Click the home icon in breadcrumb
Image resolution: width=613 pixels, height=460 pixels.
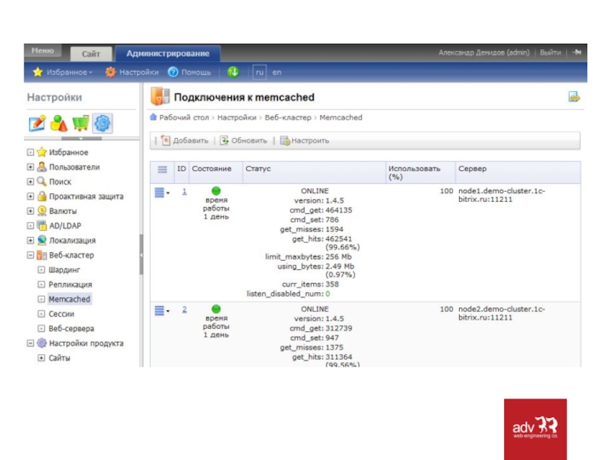(153, 117)
